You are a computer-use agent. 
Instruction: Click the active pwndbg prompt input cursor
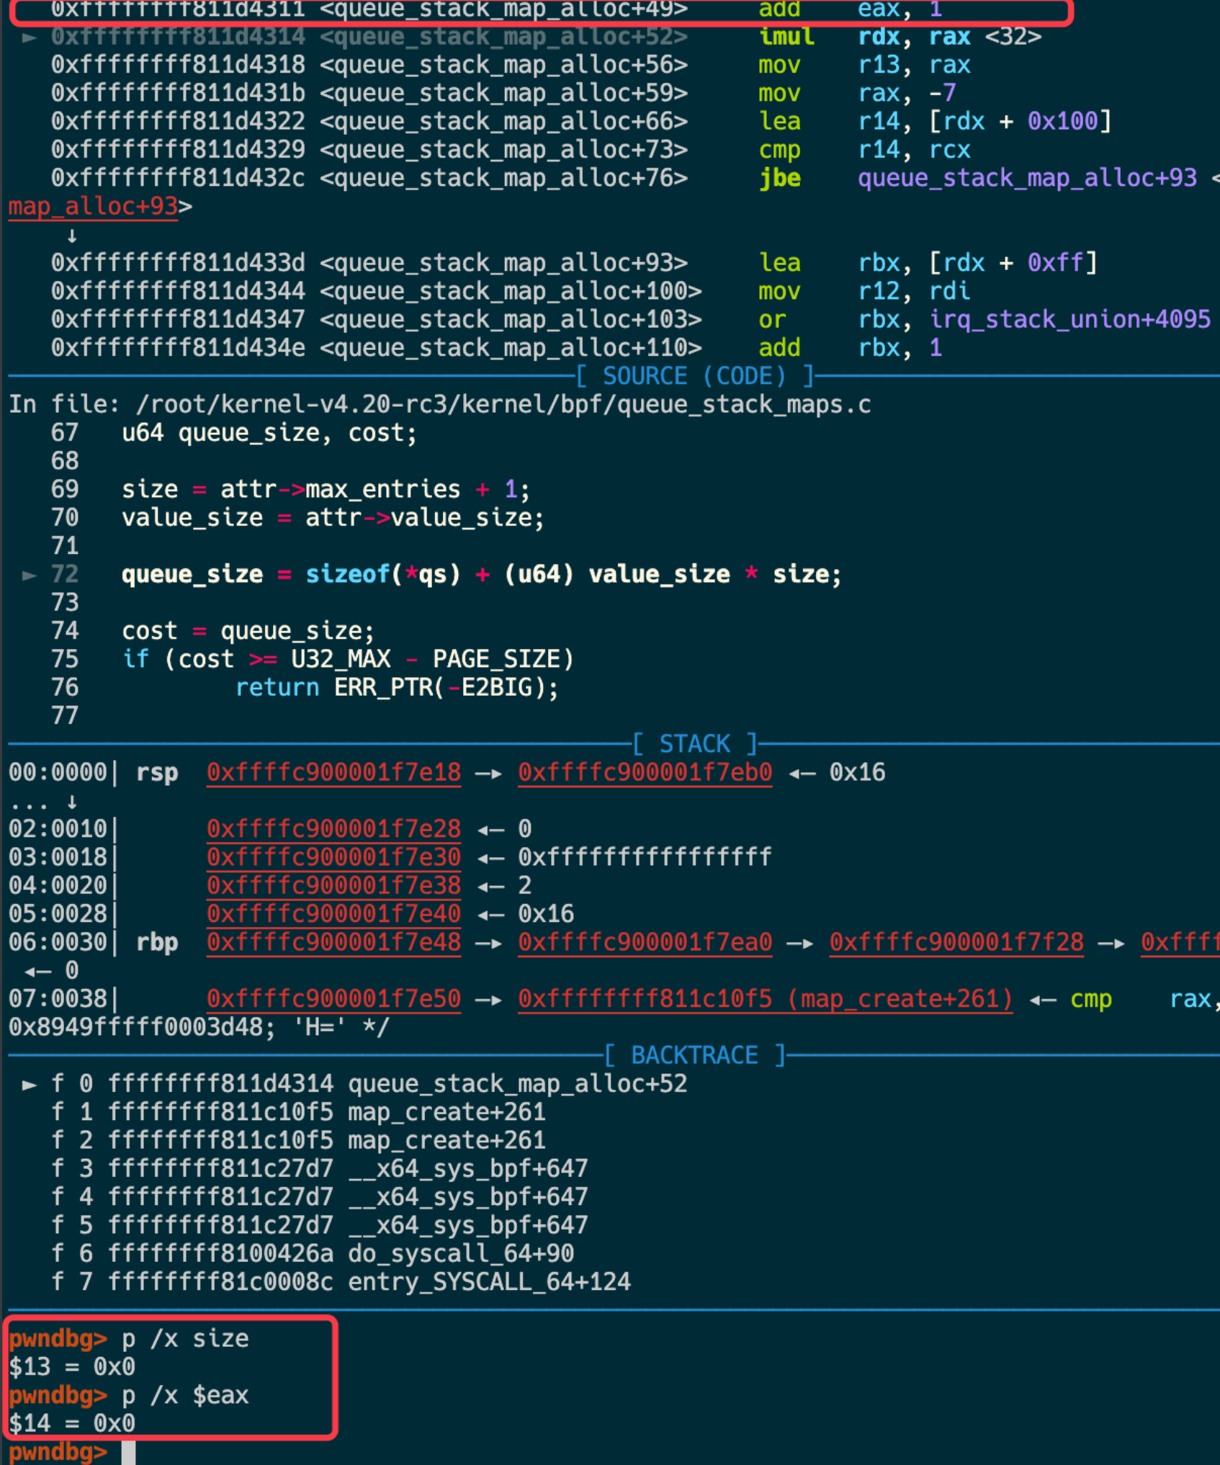point(128,1452)
